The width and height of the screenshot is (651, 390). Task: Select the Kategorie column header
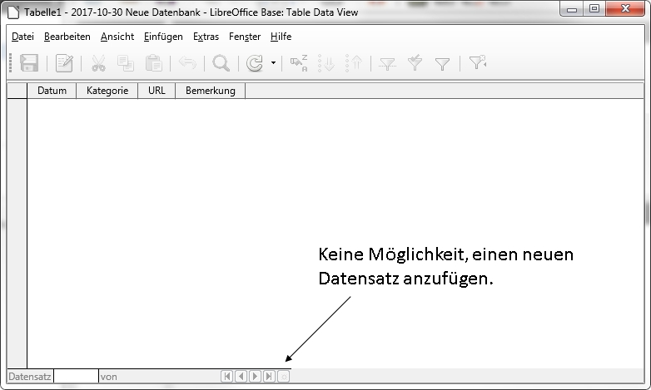(x=107, y=91)
